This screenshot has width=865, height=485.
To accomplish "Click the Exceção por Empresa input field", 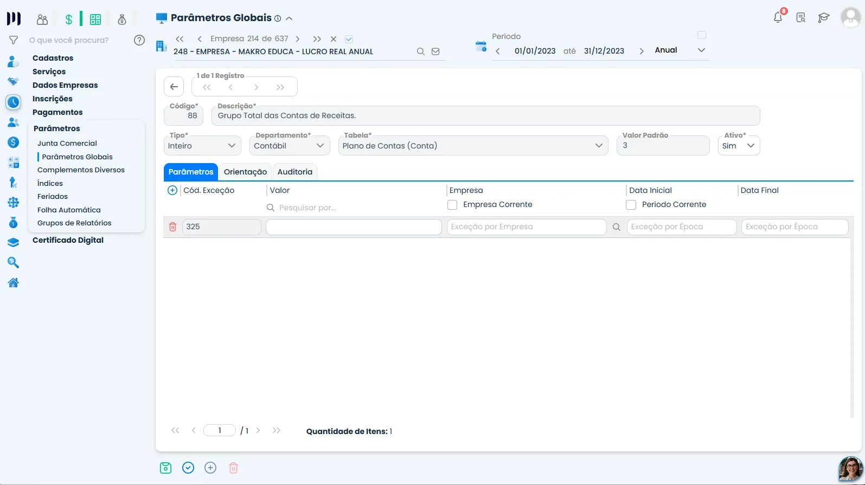I will pyautogui.click(x=527, y=227).
